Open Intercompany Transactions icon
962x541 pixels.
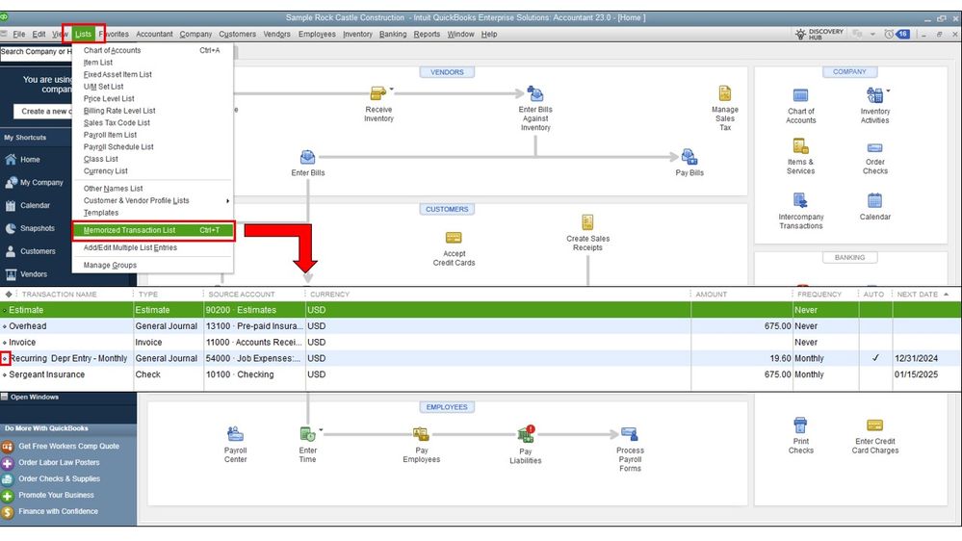click(800, 200)
